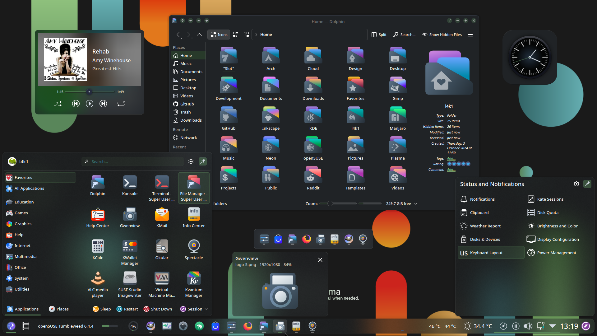Image resolution: width=597 pixels, height=336 pixels.
Task: Open Trash in Places sidebar
Action: pos(188,112)
